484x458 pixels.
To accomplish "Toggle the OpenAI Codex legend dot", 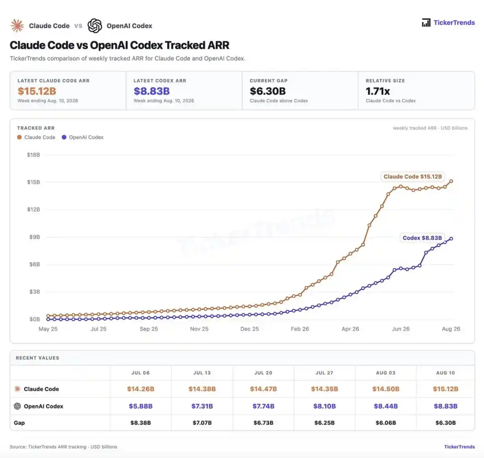I will click(64, 137).
